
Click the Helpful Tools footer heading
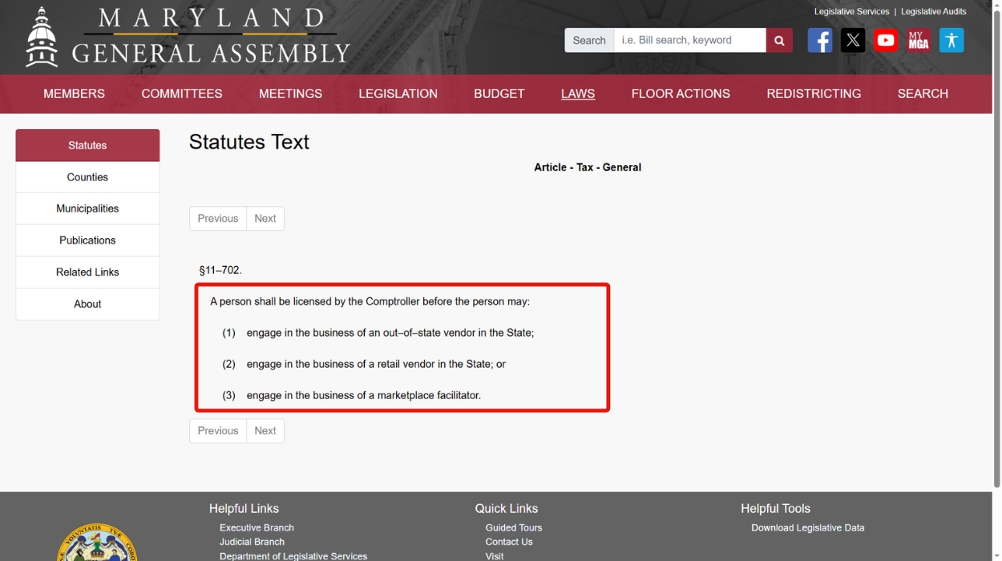click(775, 509)
